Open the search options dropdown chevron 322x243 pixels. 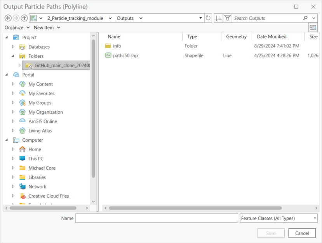click(313, 18)
